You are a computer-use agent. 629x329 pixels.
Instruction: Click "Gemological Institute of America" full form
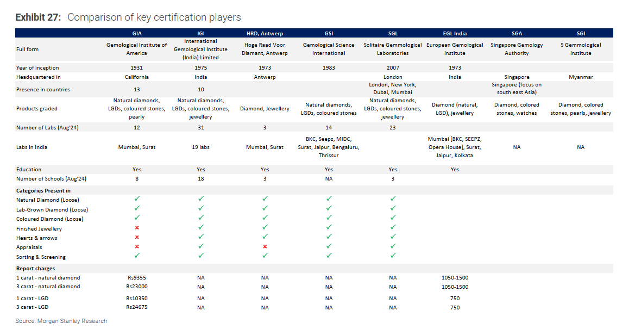(137, 49)
